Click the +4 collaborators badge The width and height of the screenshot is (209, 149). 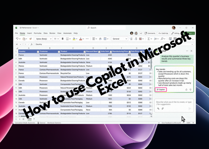coord(141,33)
